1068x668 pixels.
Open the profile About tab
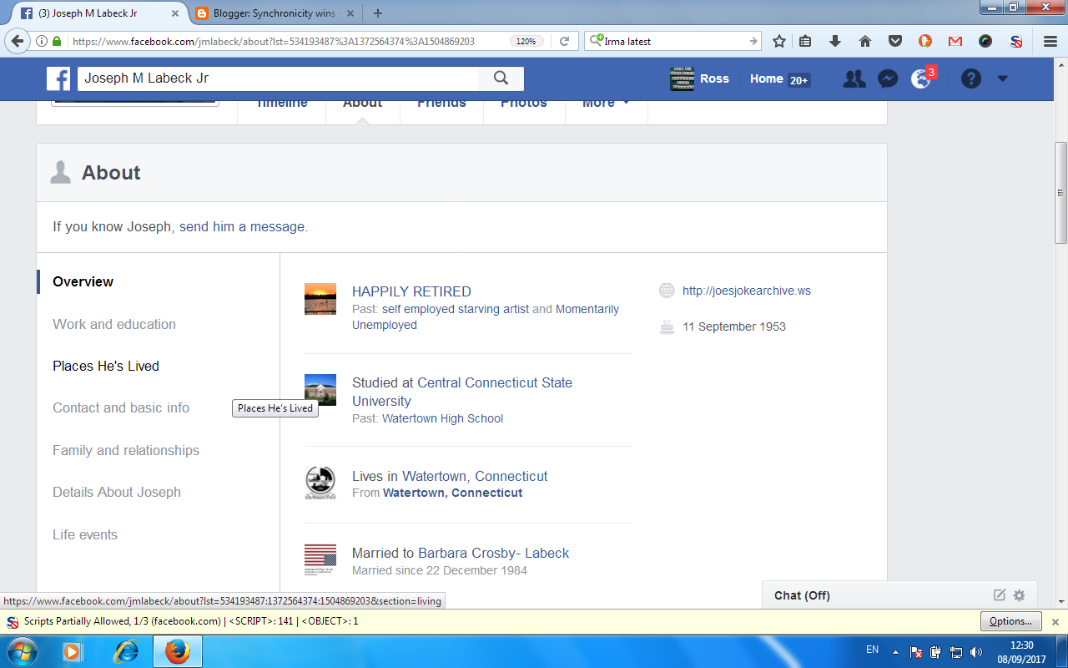tap(362, 102)
